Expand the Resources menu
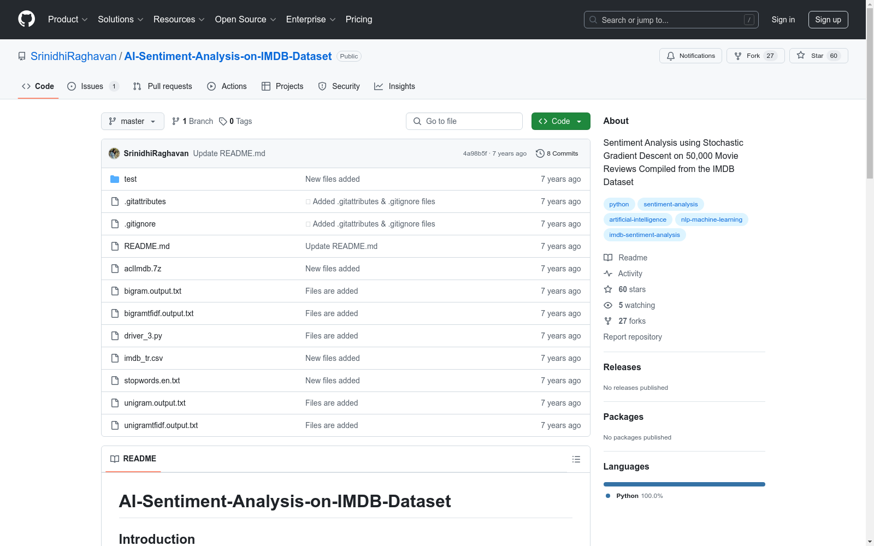The width and height of the screenshot is (874, 546). (x=179, y=19)
